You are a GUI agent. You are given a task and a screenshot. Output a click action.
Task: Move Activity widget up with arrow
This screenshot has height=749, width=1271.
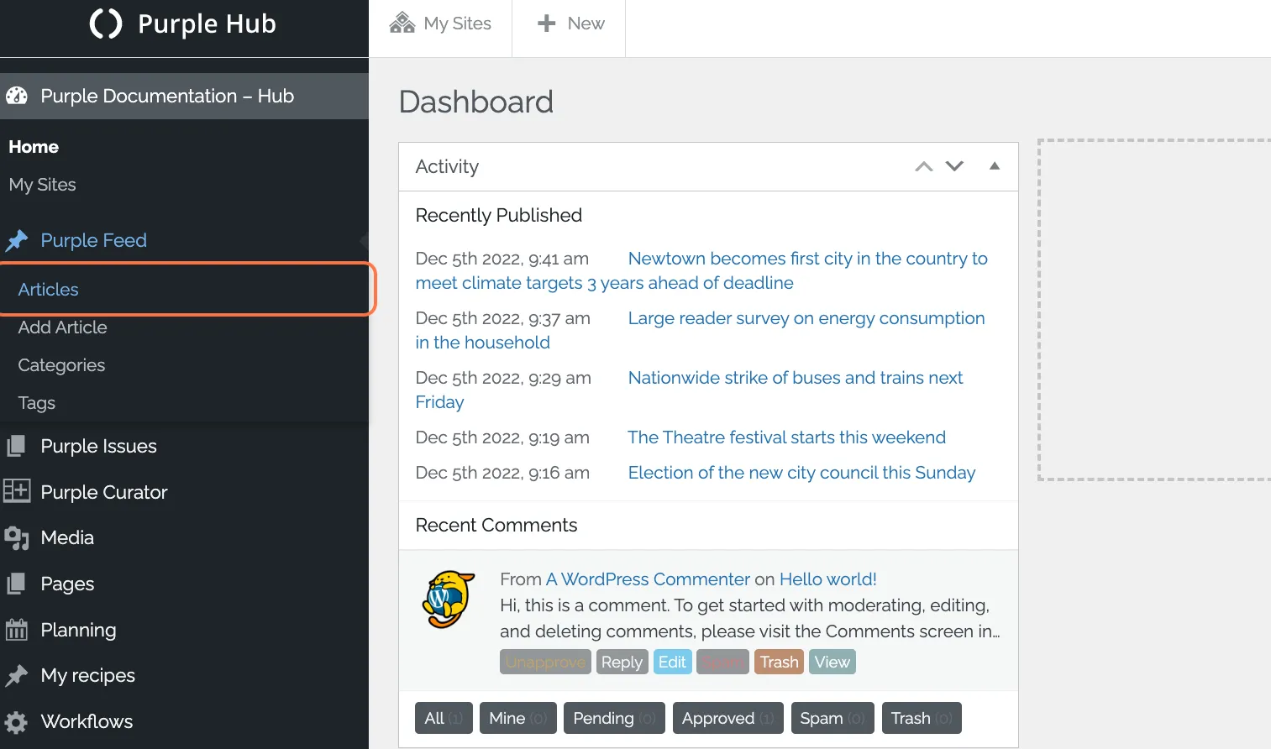[924, 166]
